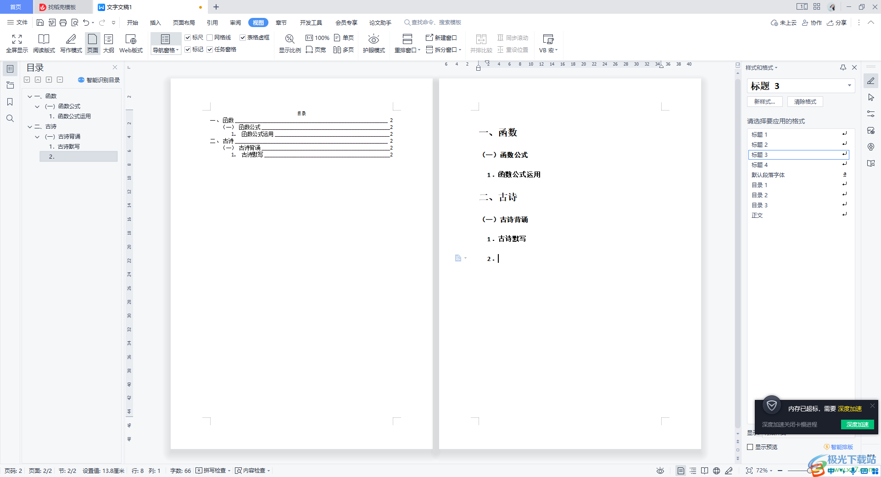The width and height of the screenshot is (881, 477).
Task: Choose multiple pages view
Action: click(x=344, y=50)
